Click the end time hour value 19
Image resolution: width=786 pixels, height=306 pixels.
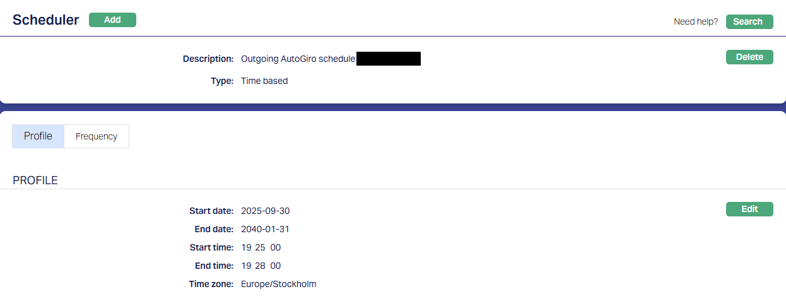246,266
